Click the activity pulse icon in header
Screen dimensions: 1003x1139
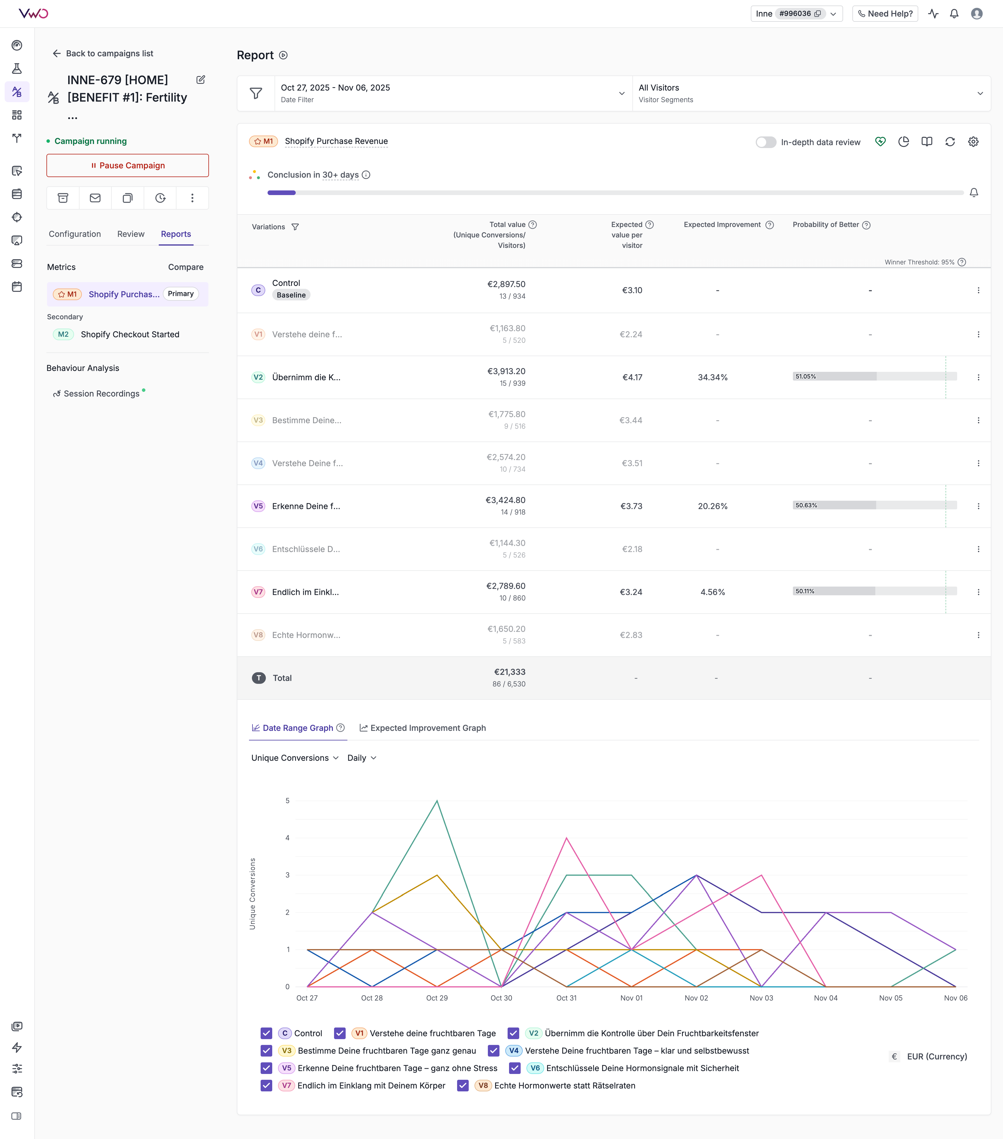coord(933,14)
